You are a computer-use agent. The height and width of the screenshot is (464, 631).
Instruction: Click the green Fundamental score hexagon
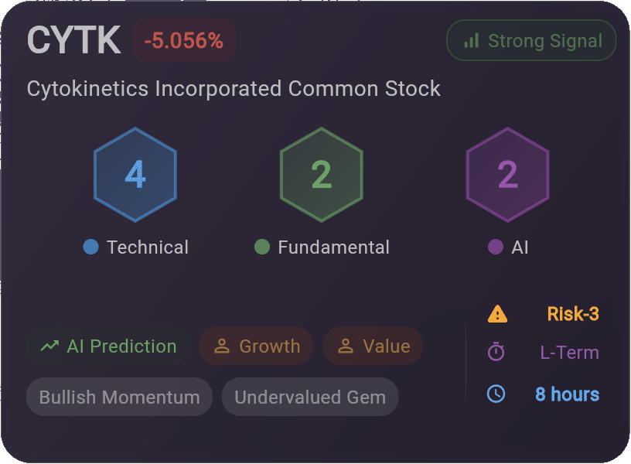[322, 175]
